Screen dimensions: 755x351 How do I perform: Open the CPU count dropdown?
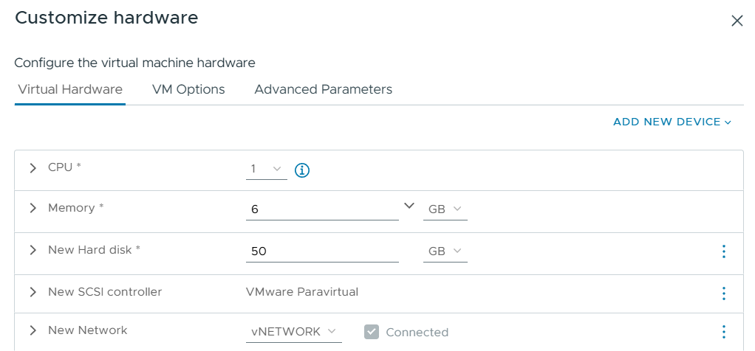[x=266, y=170]
